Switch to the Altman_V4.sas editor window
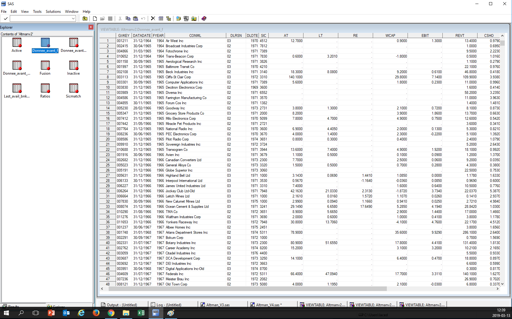The width and height of the screenshot is (512, 319). [270, 305]
